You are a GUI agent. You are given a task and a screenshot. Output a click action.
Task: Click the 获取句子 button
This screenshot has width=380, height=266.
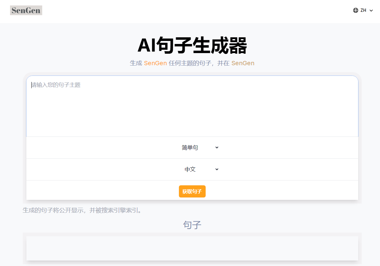point(192,191)
